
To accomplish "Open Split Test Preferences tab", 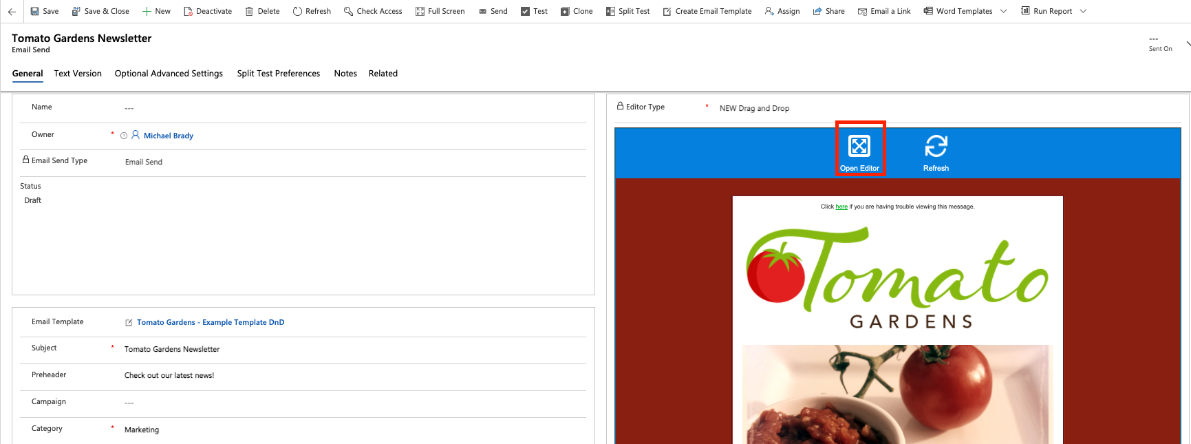I will (x=279, y=74).
